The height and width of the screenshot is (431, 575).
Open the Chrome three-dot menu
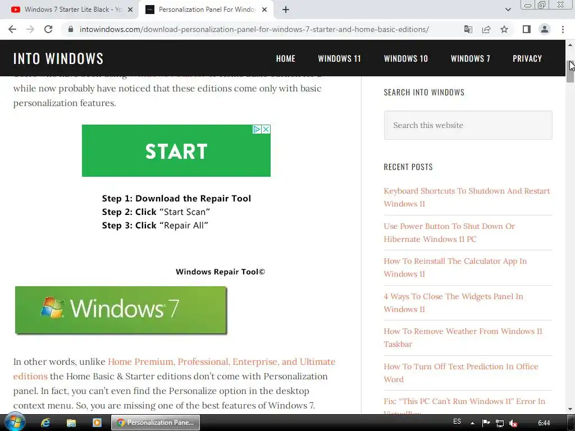tap(563, 29)
